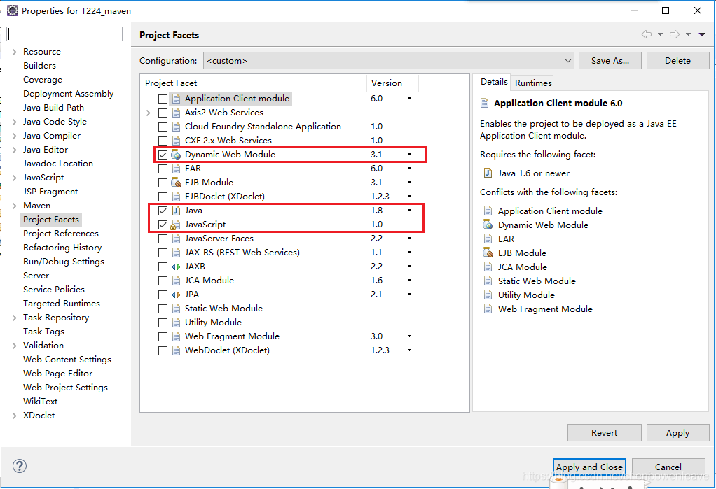Check the EAR facet checkbox
This screenshot has height=489, width=716.
tap(163, 169)
